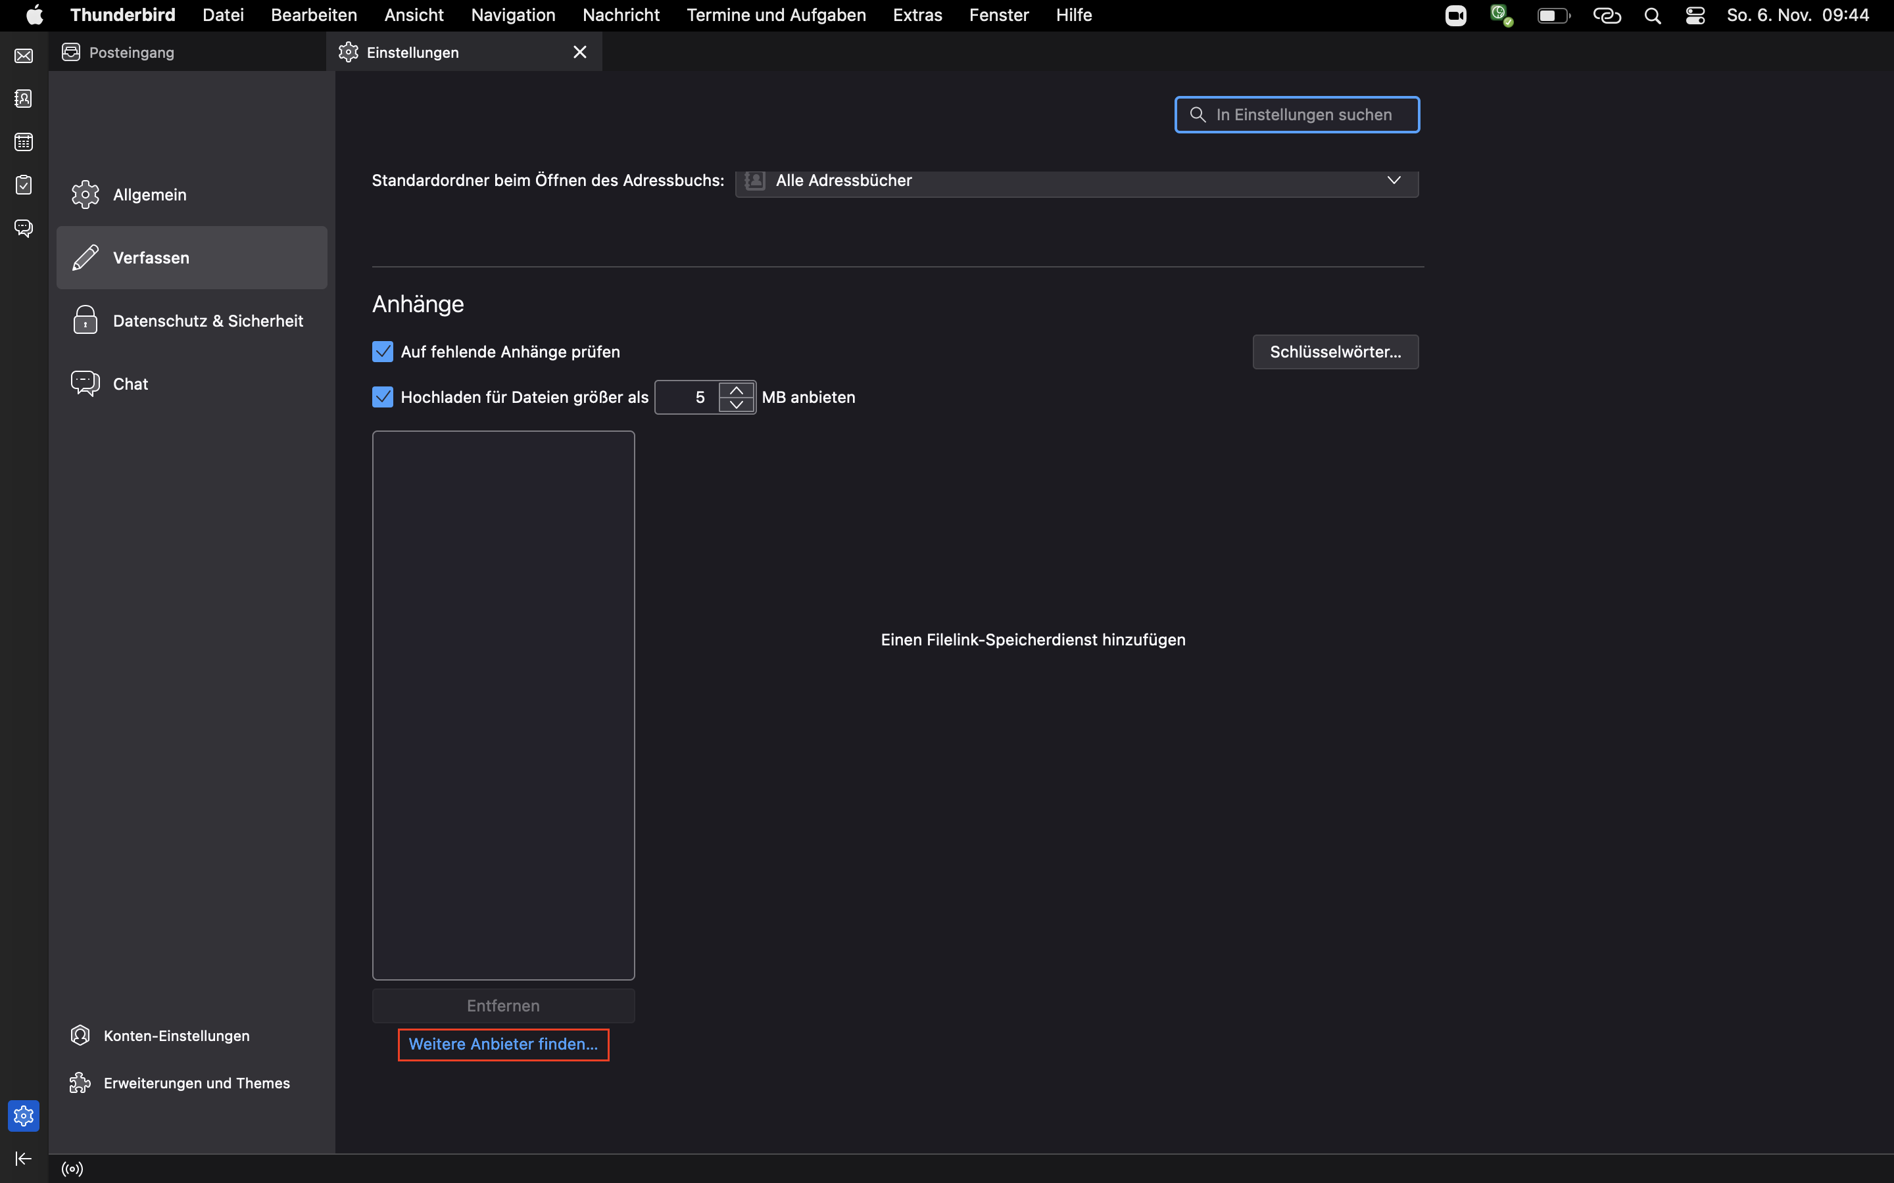Switch to the Posteingang tab
Viewport: 1894px width, 1183px height.
(132, 53)
